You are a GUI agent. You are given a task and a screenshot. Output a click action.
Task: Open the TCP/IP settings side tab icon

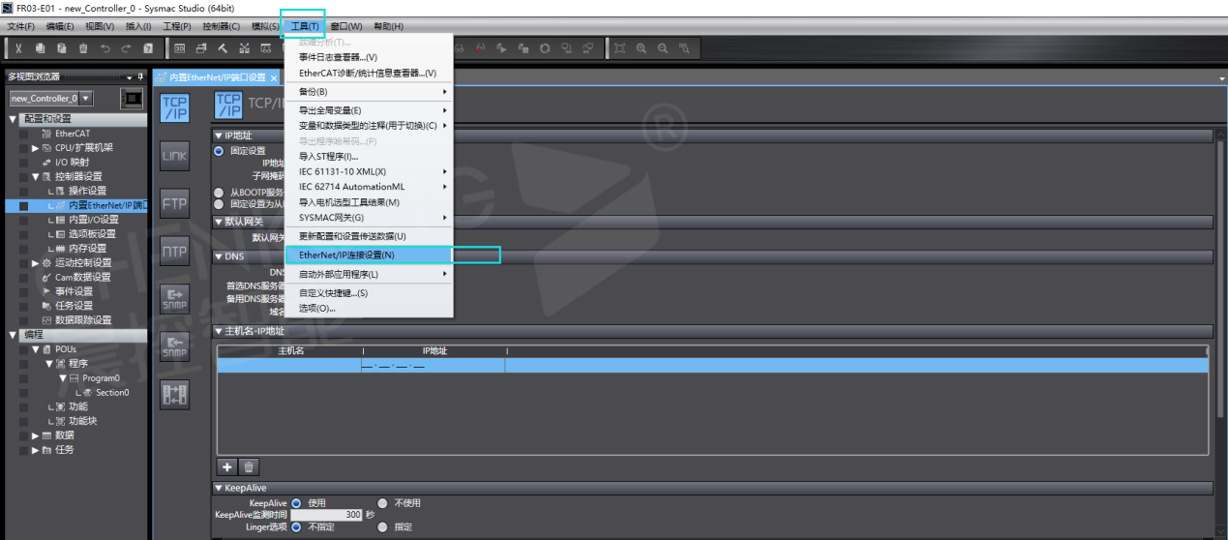[175, 107]
